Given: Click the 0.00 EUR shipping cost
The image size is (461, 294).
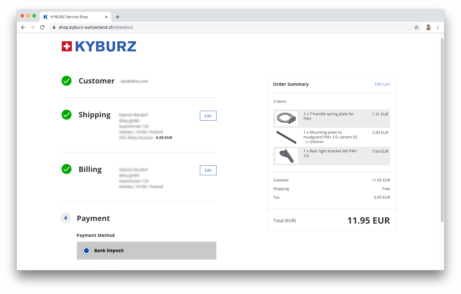Looking at the screenshot, I should tap(164, 138).
